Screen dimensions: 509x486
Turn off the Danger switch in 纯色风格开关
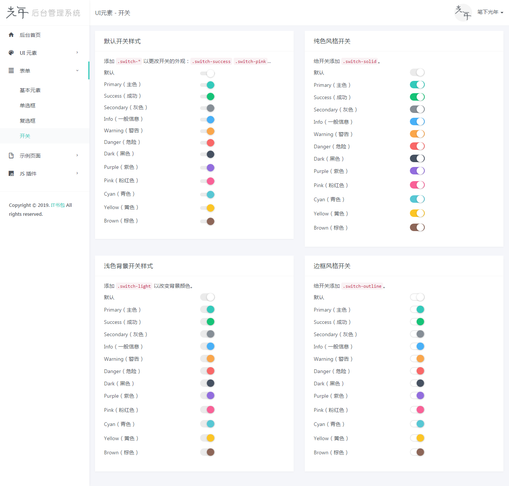[417, 146]
